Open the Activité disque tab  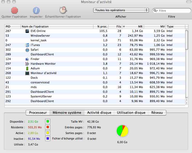coord(99,113)
